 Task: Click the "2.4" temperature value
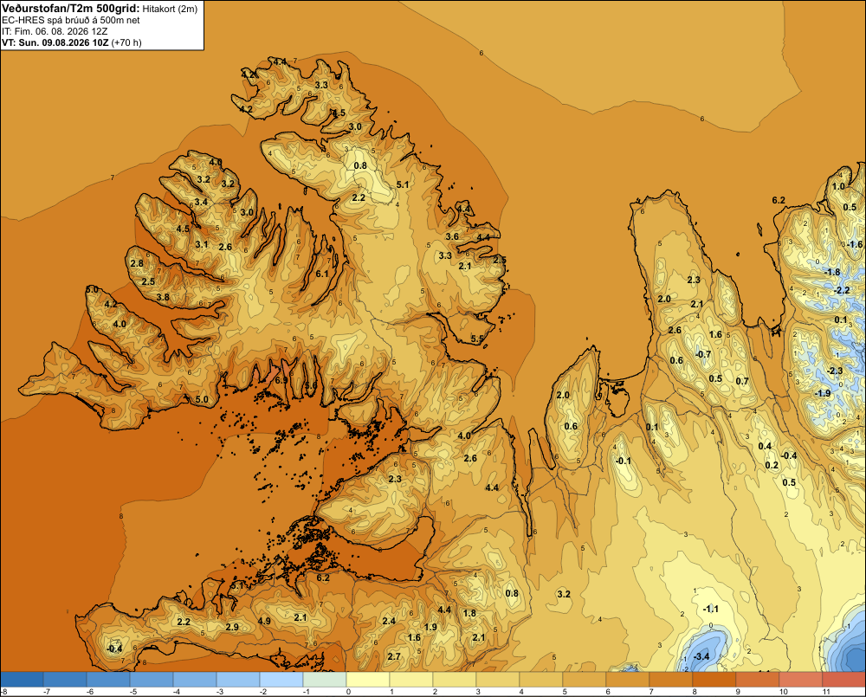click(x=389, y=621)
